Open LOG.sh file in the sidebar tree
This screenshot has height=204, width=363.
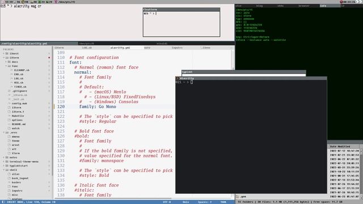(x=19, y=78)
